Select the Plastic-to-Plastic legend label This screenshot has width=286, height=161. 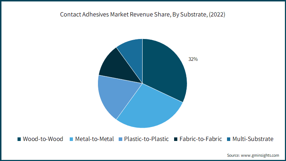coord(147,139)
